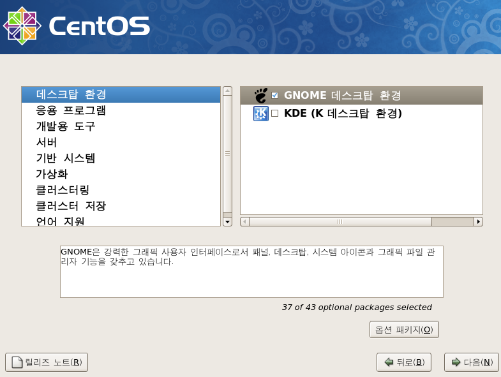Select the 서버 category

click(121, 142)
